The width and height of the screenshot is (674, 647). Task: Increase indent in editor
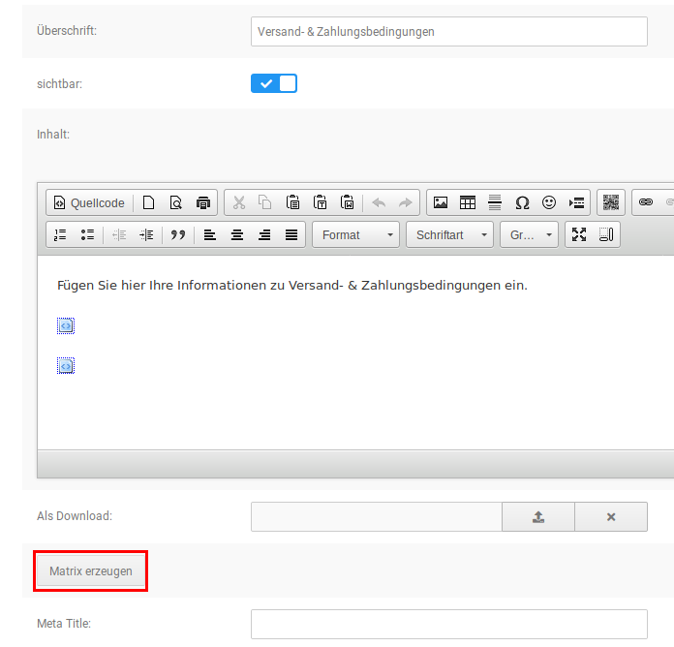click(146, 234)
